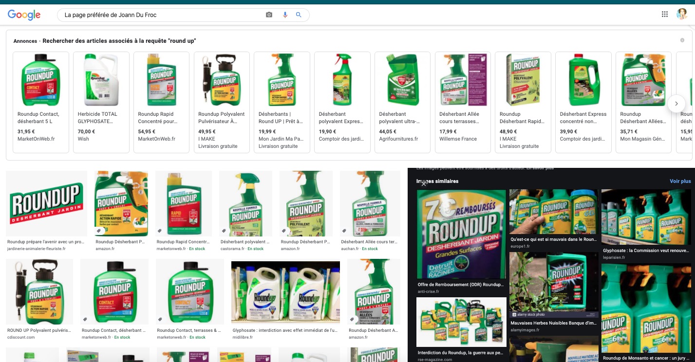Click "Voir plus" for similar images
Image resolution: width=695 pixels, height=362 pixels.
point(680,181)
